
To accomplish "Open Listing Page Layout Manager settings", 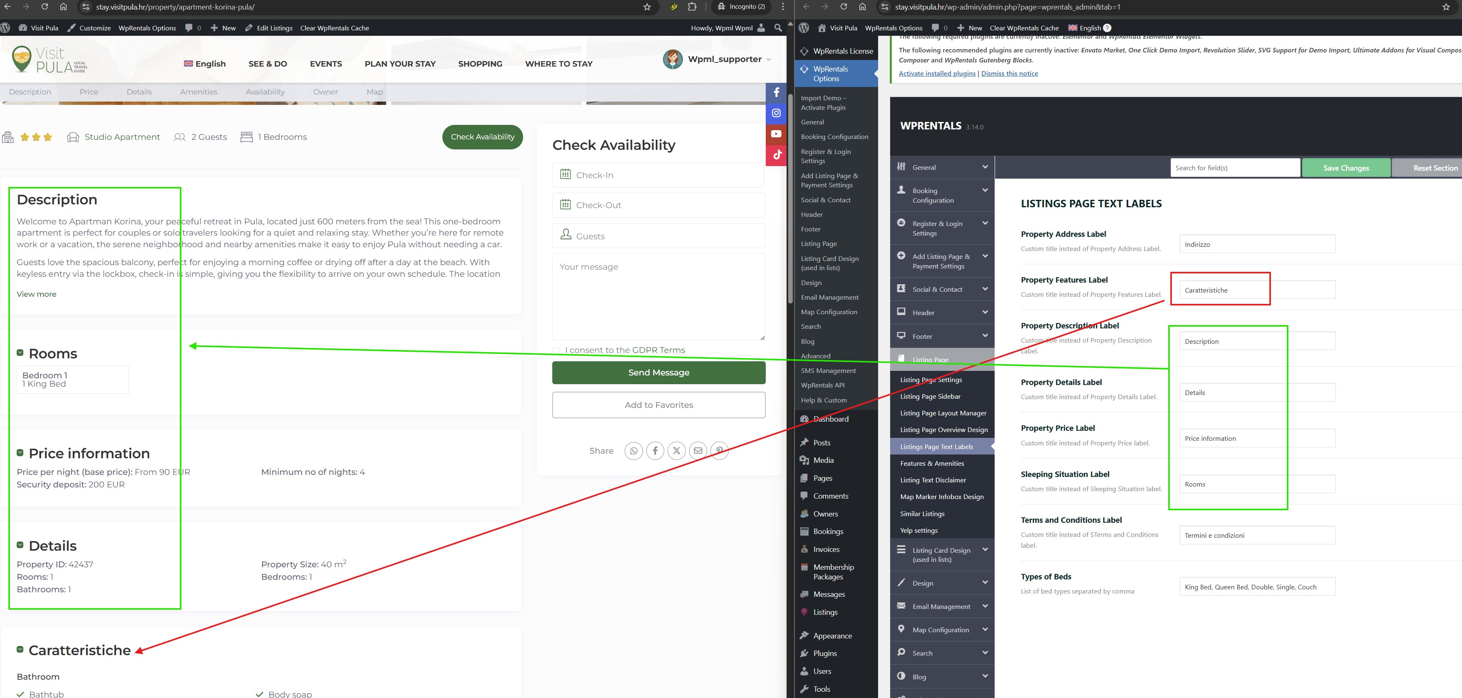I will (x=943, y=413).
